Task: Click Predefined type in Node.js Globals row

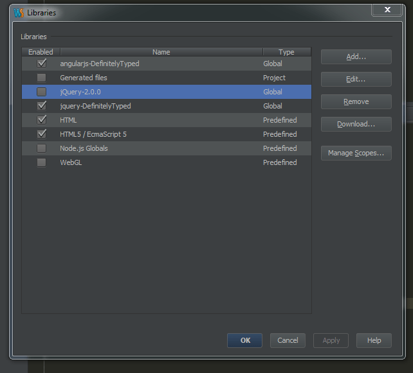Action: (280, 148)
